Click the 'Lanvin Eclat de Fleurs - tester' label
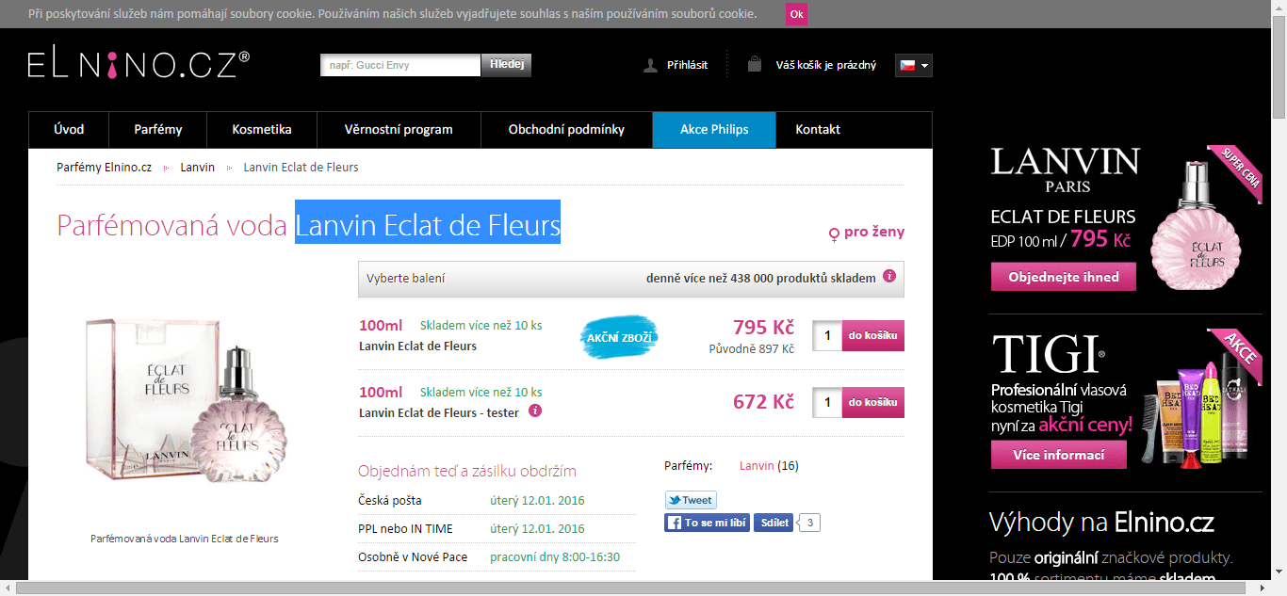 tap(439, 412)
